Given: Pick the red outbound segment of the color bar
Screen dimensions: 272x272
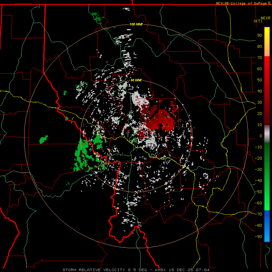Looking at the screenshot, I should (x=267, y=91).
